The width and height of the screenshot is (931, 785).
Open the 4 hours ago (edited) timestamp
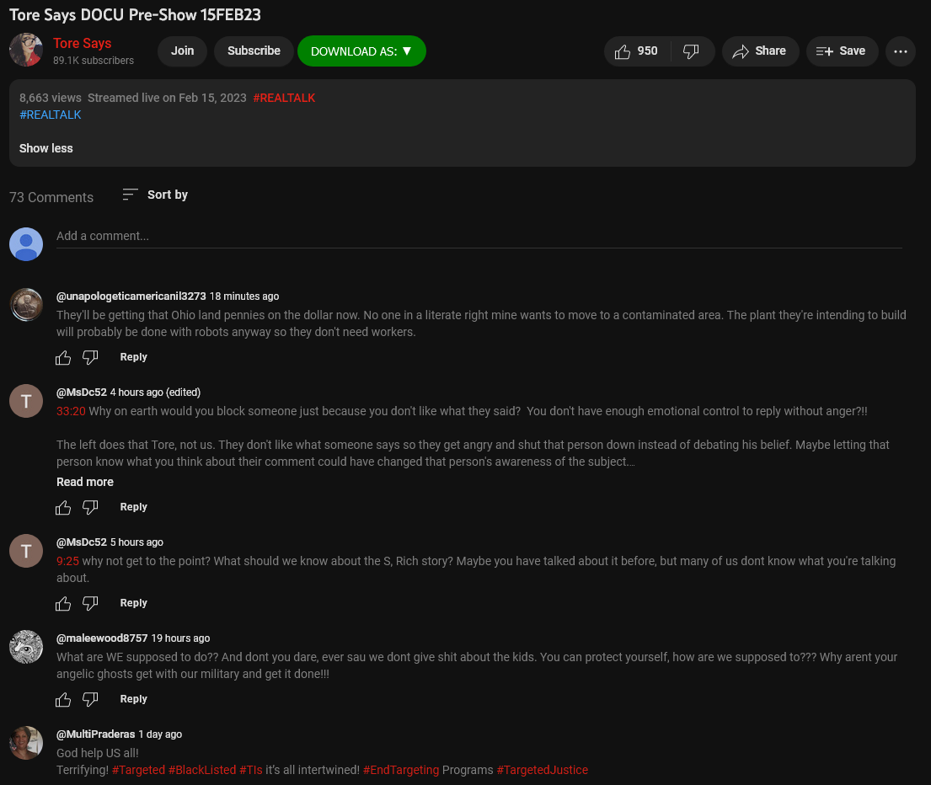pos(155,392)
